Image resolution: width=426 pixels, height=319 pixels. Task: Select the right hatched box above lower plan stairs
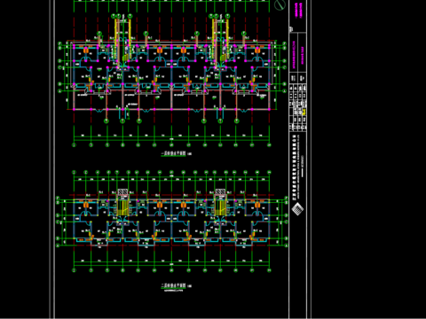coord(220,192)
